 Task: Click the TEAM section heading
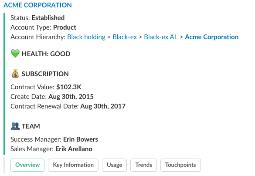coord(31,126)
